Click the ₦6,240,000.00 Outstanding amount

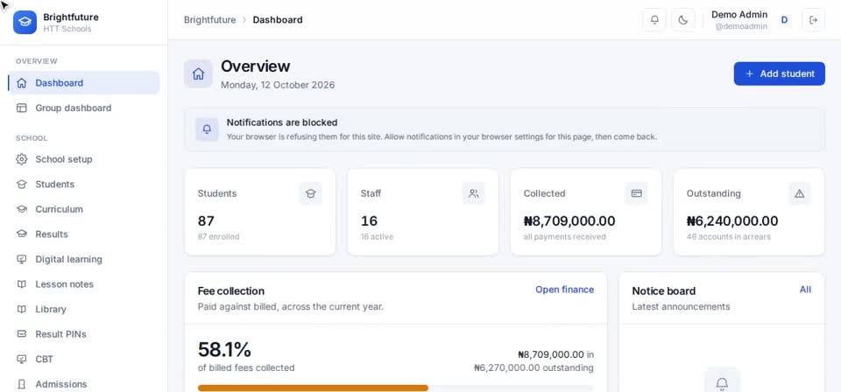(732, 220)
